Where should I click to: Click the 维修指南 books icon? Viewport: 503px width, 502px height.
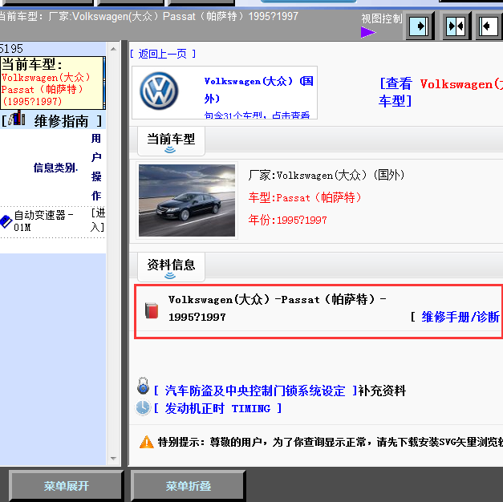[x=17, y=118]
